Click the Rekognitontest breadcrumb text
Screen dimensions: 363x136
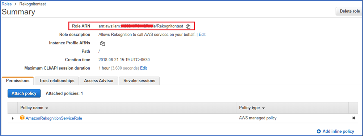coord(33,4)
